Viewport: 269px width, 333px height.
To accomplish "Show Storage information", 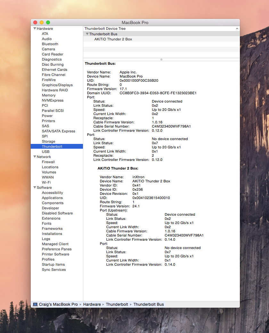I will (48, 141).
